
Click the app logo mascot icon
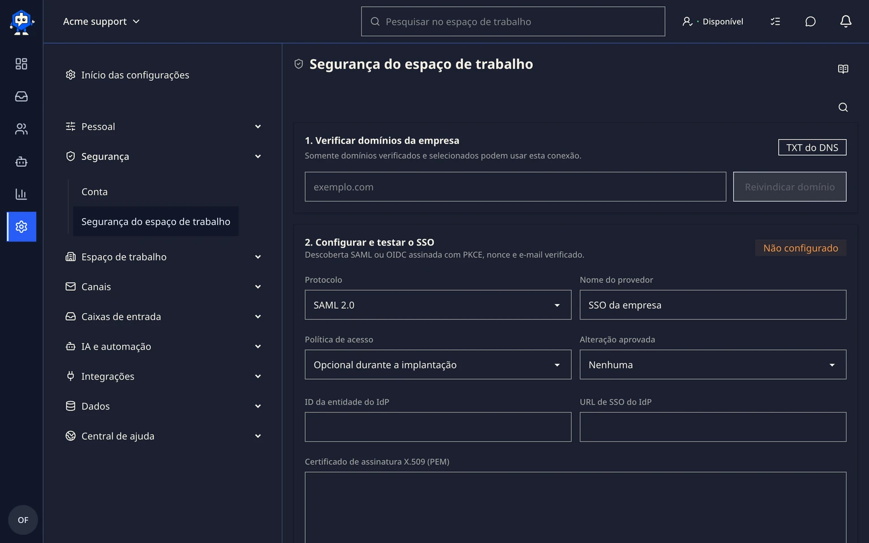coord(21,22)
